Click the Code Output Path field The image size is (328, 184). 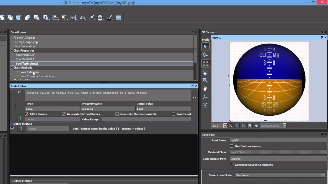click(278, 159)
